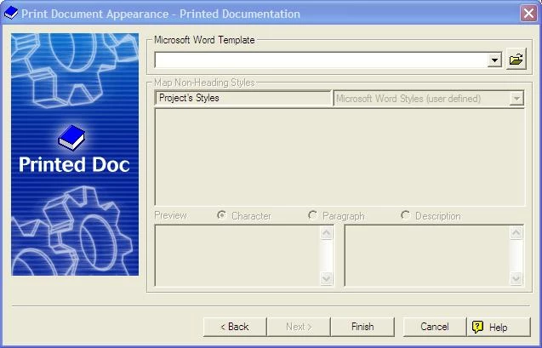Screen dimensions: 542x348
Task: Click the blue book icon above Printed Doc
Action: coord(71,138)
